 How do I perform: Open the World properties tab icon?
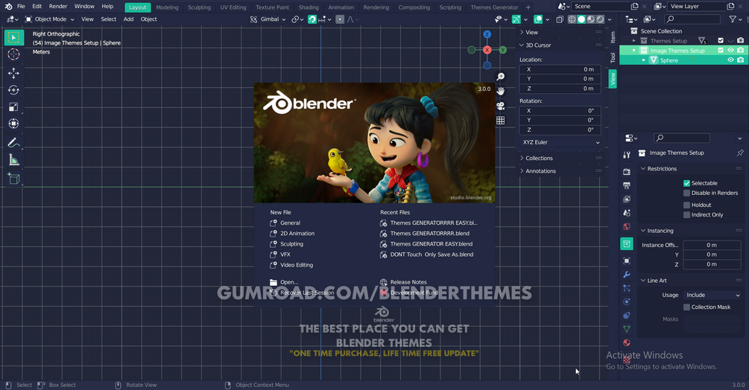[627, 226]
